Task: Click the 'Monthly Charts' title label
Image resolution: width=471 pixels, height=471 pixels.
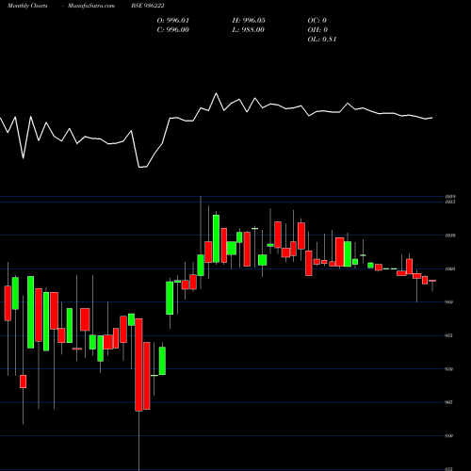Action: point(27,6)
